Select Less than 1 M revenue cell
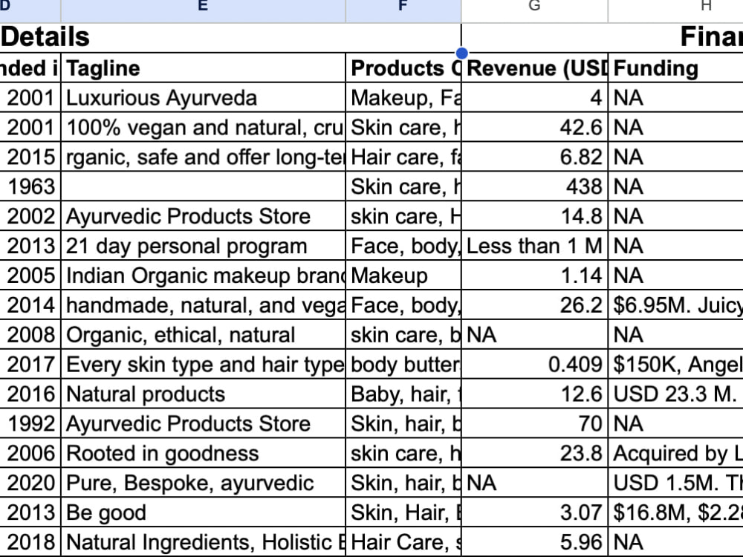Image resolution: width=743 pixels, height=557 pixels. click(534, 246)
